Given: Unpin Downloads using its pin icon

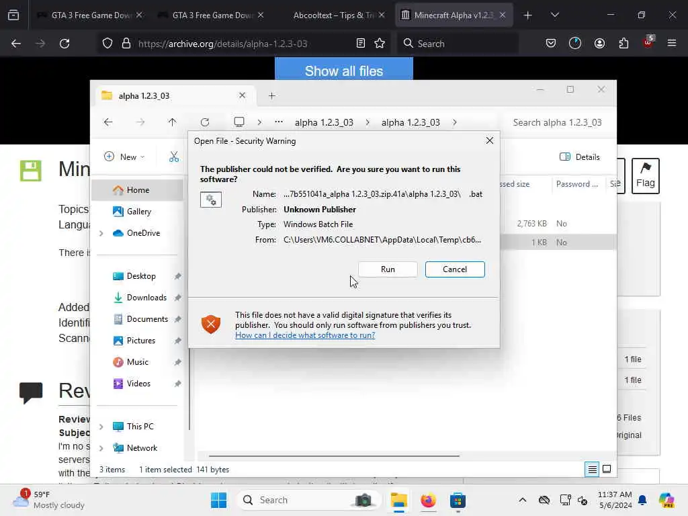Looking at the screenshot, I should 177,298.
